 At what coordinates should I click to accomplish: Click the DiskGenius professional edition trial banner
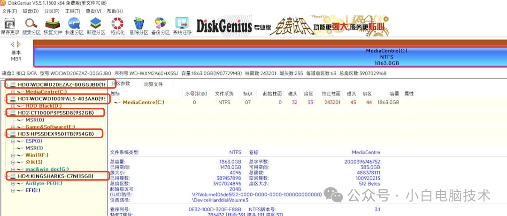click(292, 26)
